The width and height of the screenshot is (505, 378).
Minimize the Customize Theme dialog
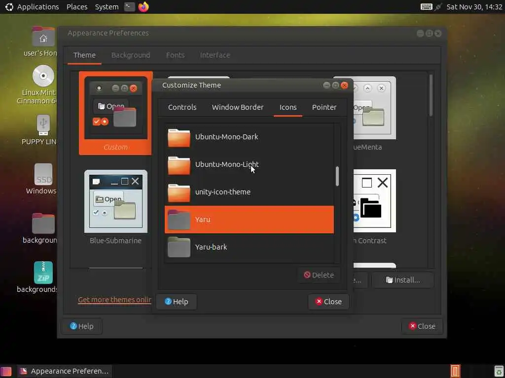click(x=326, y=85)
